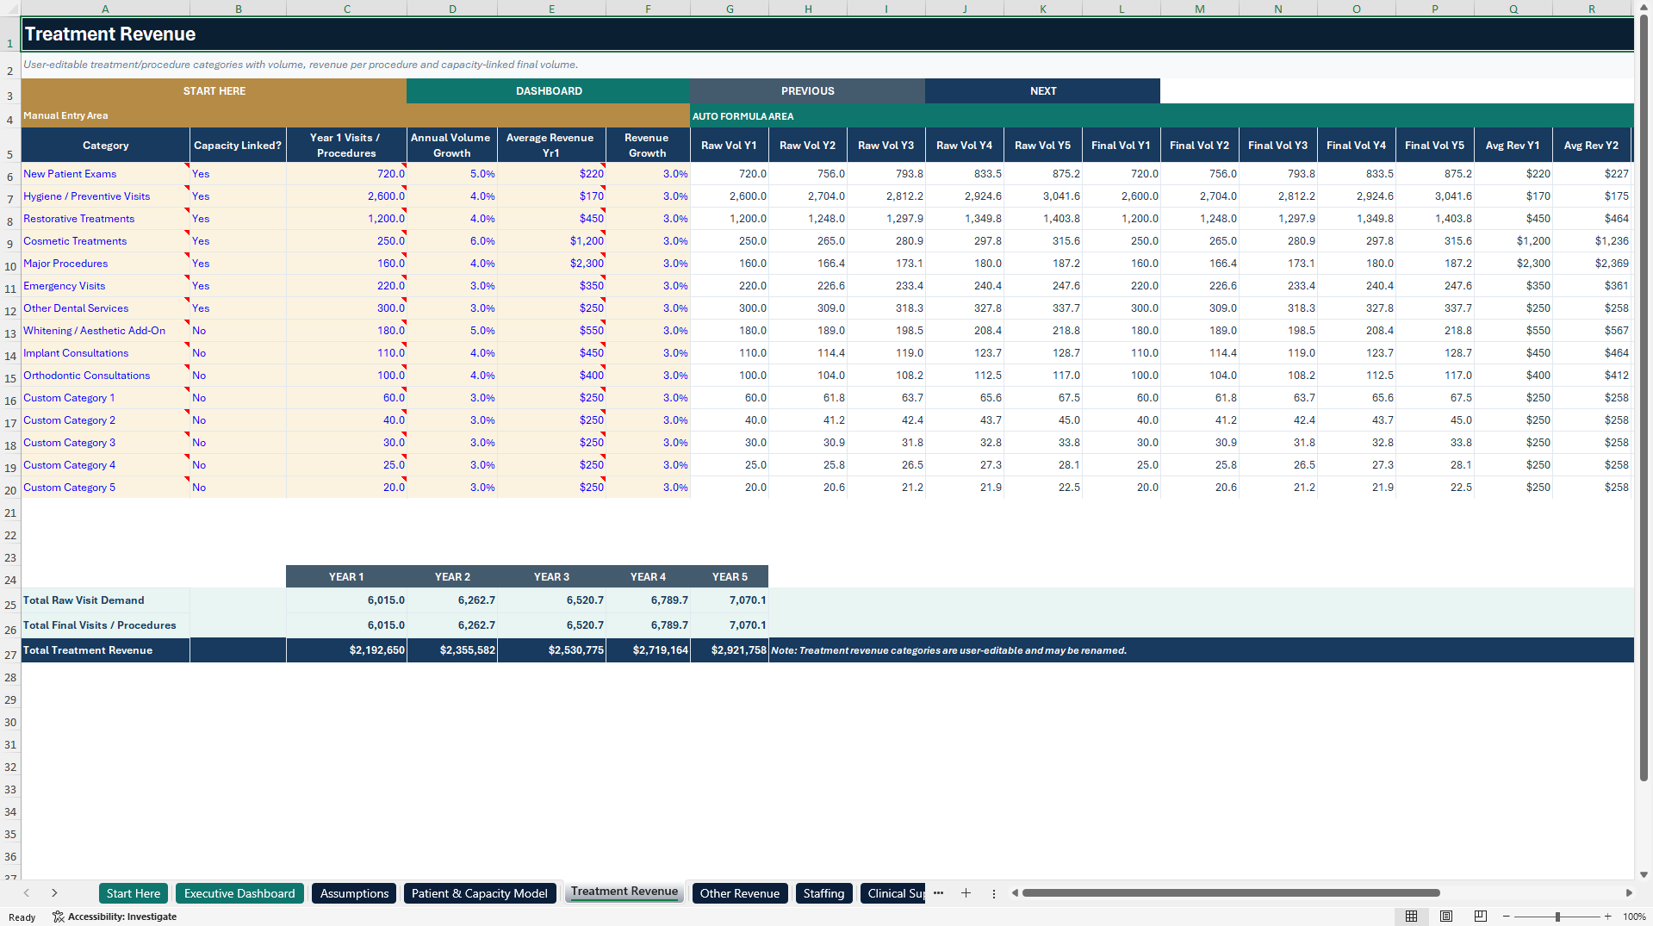Screen dimensions: 1653x926
Task: Click the vertical scrollbar thumb
Action: click(x=1644, y=398)
